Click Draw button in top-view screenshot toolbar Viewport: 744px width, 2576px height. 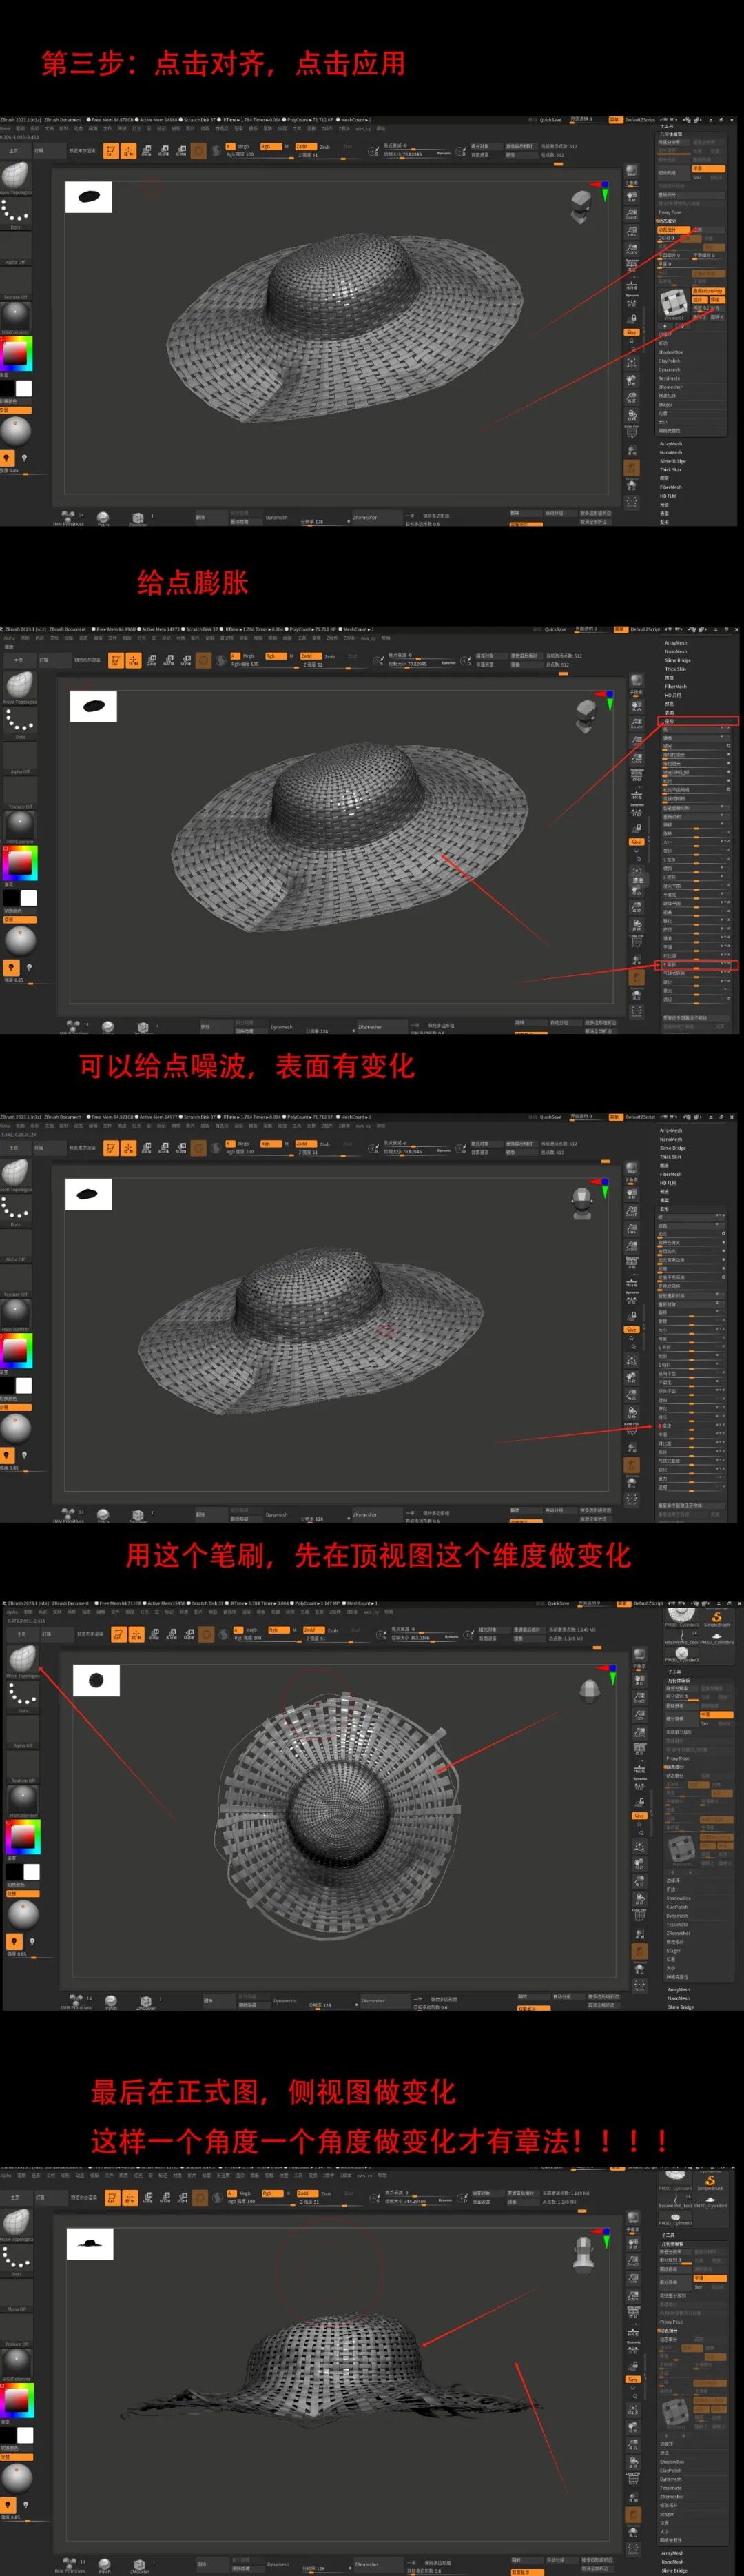(x=135, y=1634)
